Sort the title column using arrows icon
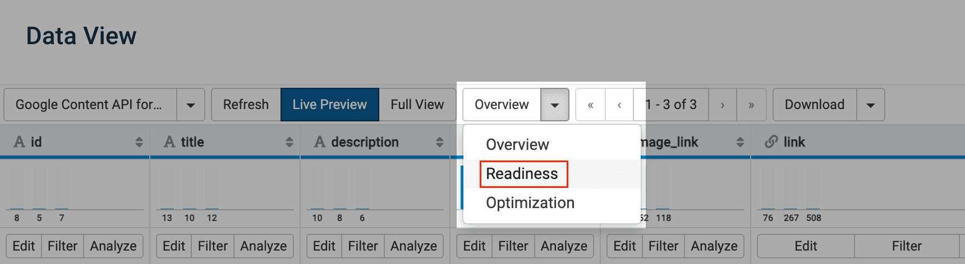Viewport: 965px width, 264px height. [x=289, y=142]
